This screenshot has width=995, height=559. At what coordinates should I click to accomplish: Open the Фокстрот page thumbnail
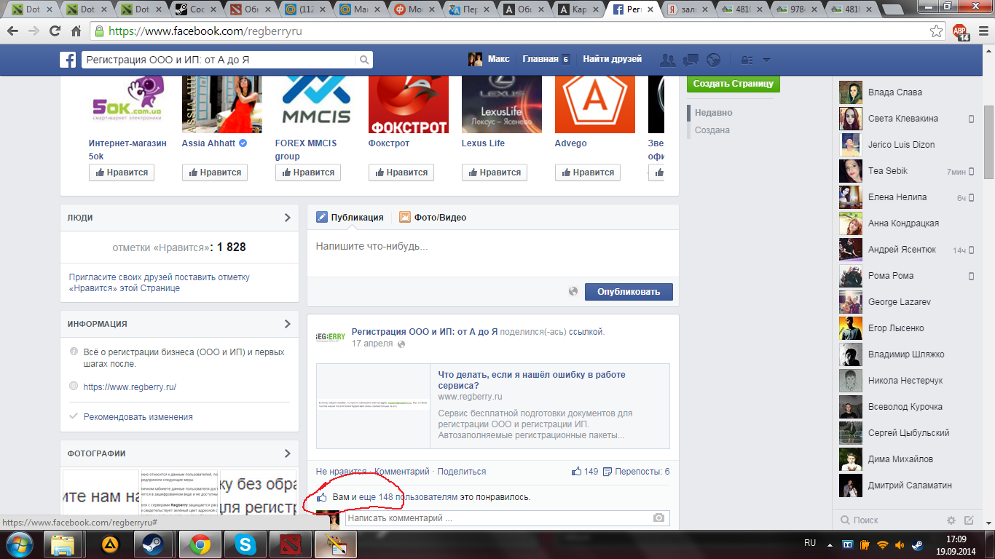(x=409, y=103)
